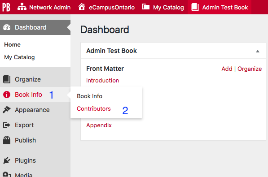Open Organize in the sidebar
268x177 pixels.
[35, 79]
